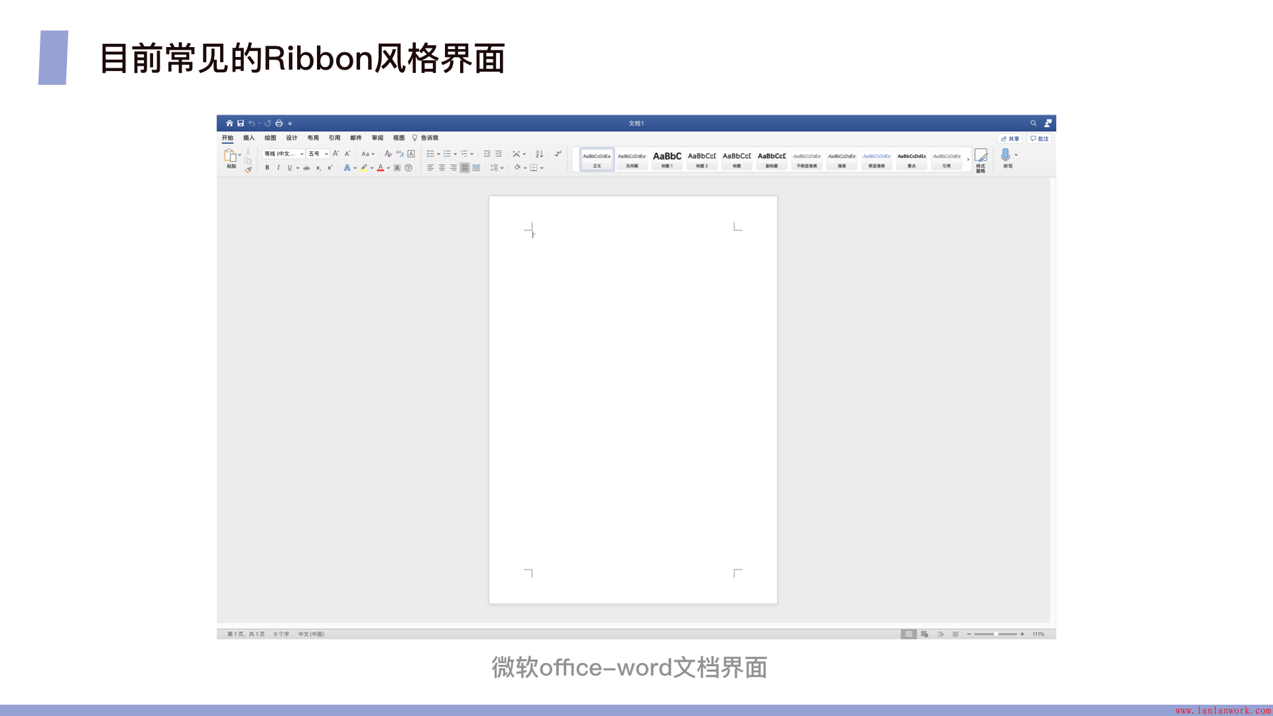This screenshot has width=1273, height=716.
Task: Click the Sort A-Z icon
Action: 539,154
